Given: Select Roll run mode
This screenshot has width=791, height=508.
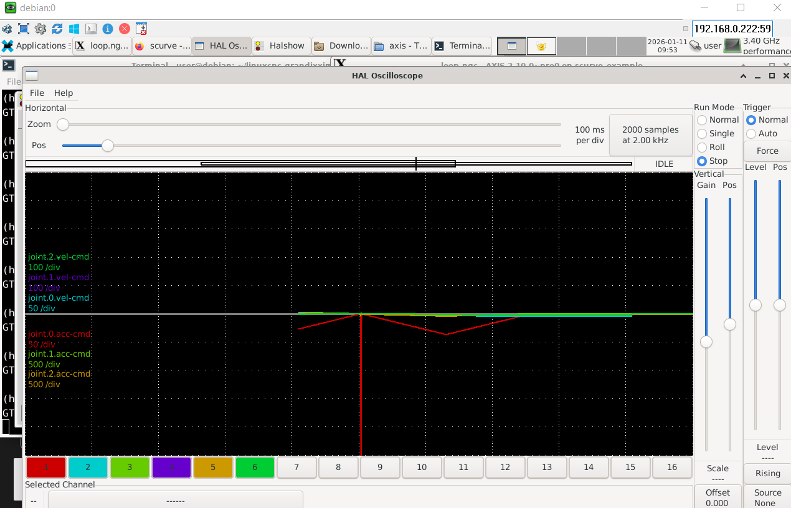Looking at the screenshot, I should point(702,148).
